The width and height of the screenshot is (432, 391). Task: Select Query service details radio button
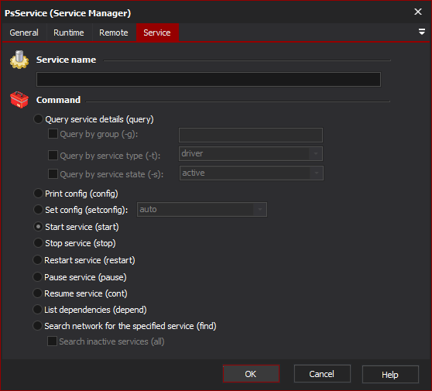pyautogui.click(x=38, y=119)
